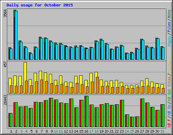
Task: Click the 3564 value on the top axis
Action: point(5,13)
